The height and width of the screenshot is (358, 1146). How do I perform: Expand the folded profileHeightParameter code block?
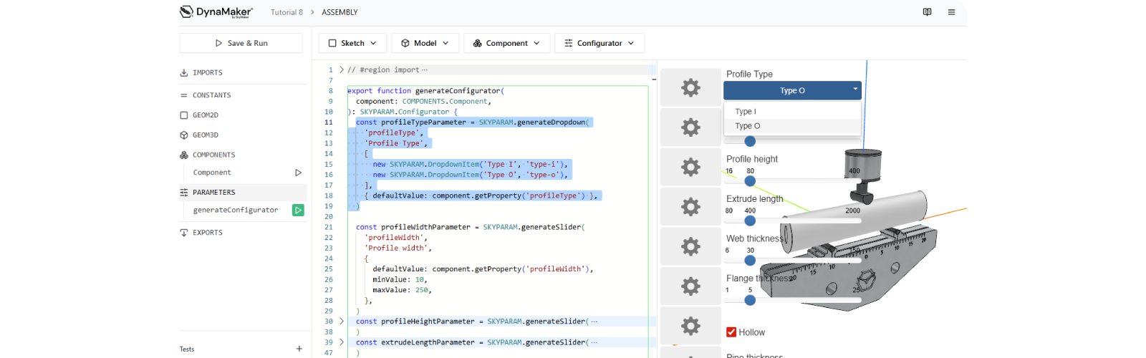point(342,321)
